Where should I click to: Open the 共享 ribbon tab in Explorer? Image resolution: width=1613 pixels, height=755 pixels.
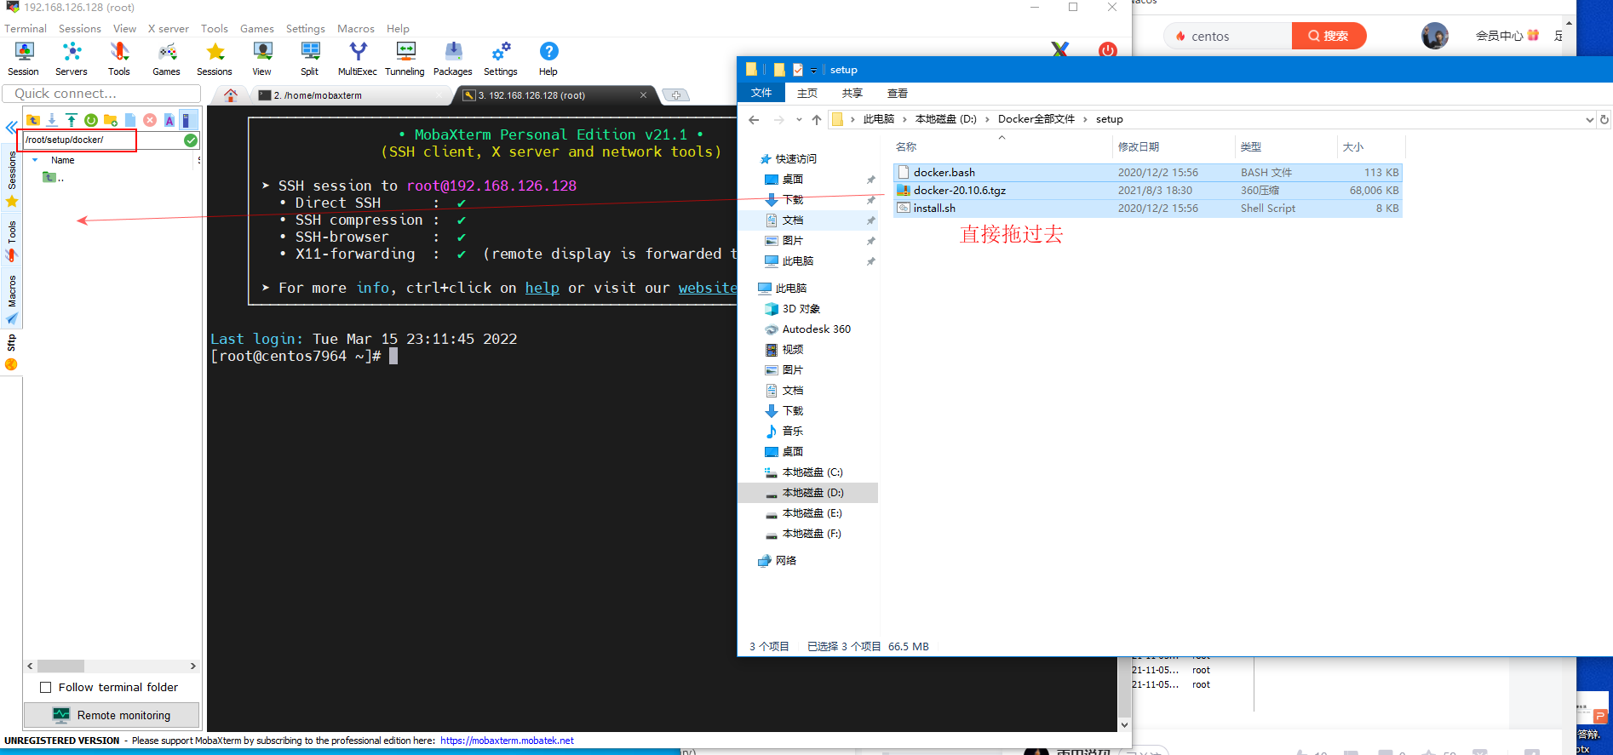click(852, 94)
